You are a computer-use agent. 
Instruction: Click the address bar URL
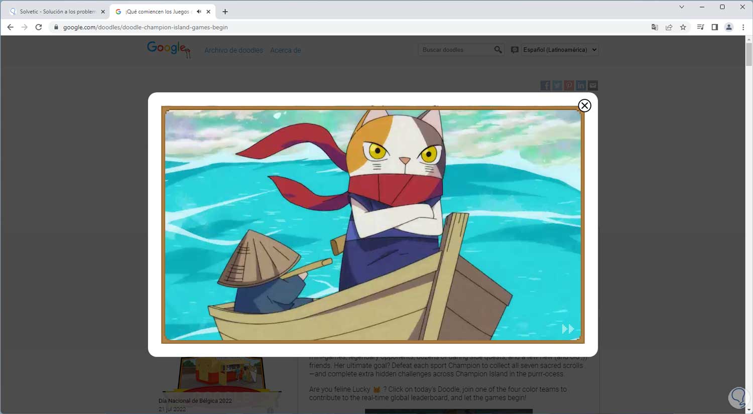pyautogui.click(x=146, y=27)
